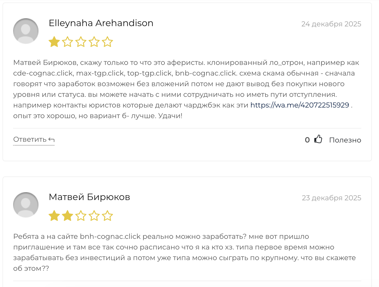
Task: Click the thumbs-up like icon
Action: coord(318,139)
